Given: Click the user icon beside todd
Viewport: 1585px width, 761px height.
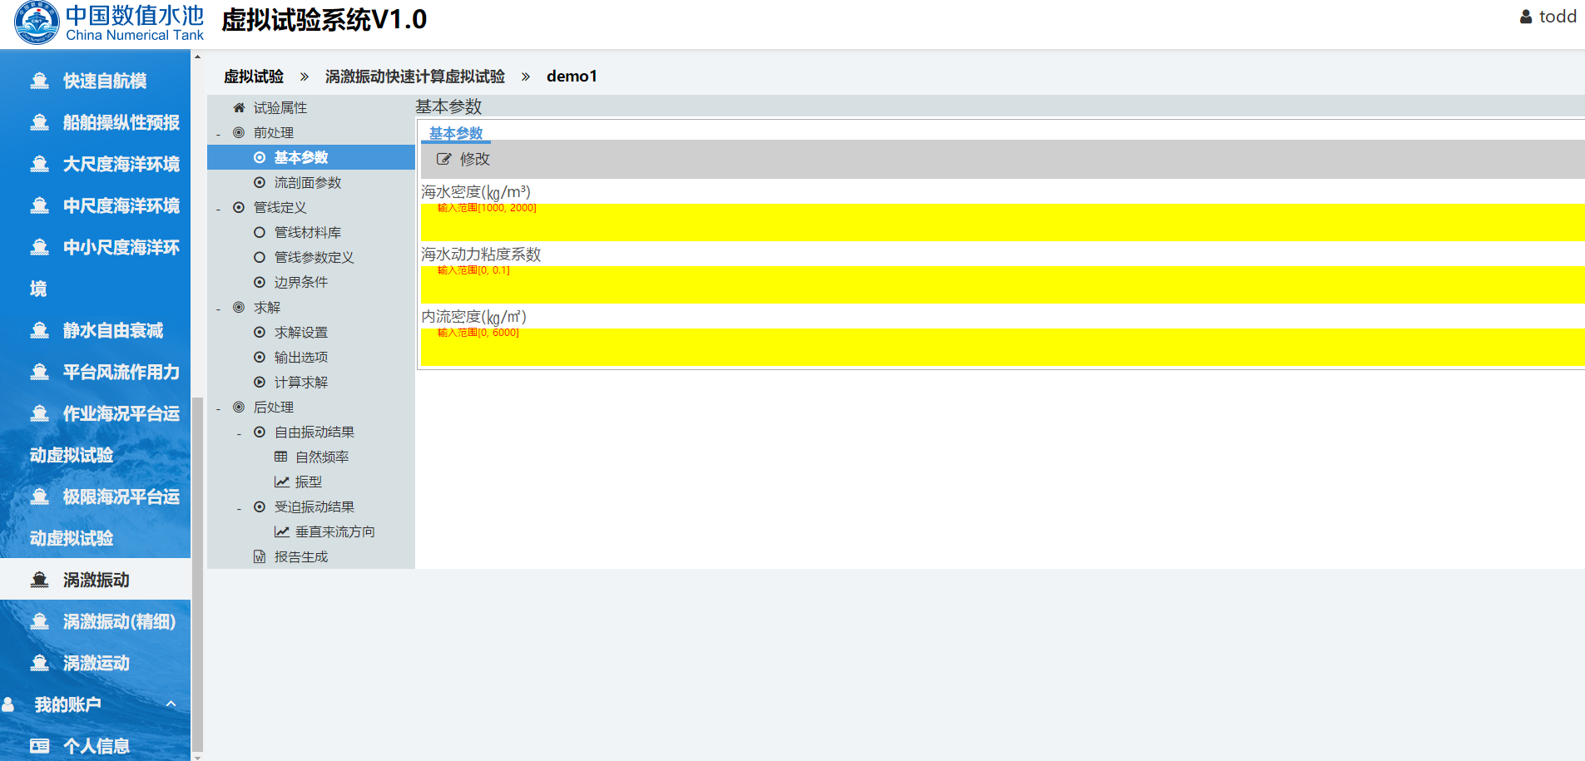Looking at the screenshot, I should pos(1526,17).
